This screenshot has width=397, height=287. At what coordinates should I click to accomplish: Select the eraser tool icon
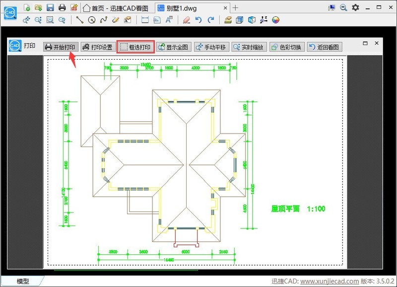click(x=186, y=20)
